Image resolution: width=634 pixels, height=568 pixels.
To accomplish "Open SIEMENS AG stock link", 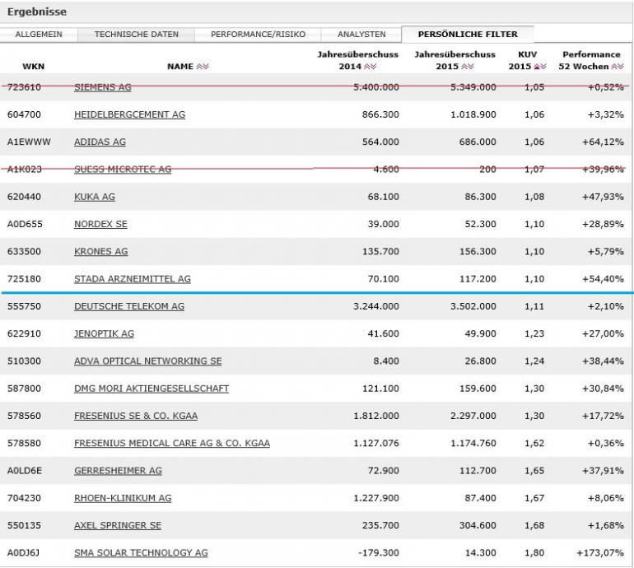I will [x=103, y=87].
